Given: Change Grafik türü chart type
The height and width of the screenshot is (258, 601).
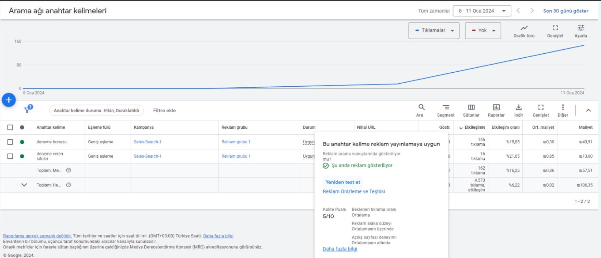Looking at the screenshot, I should [524, 31].
